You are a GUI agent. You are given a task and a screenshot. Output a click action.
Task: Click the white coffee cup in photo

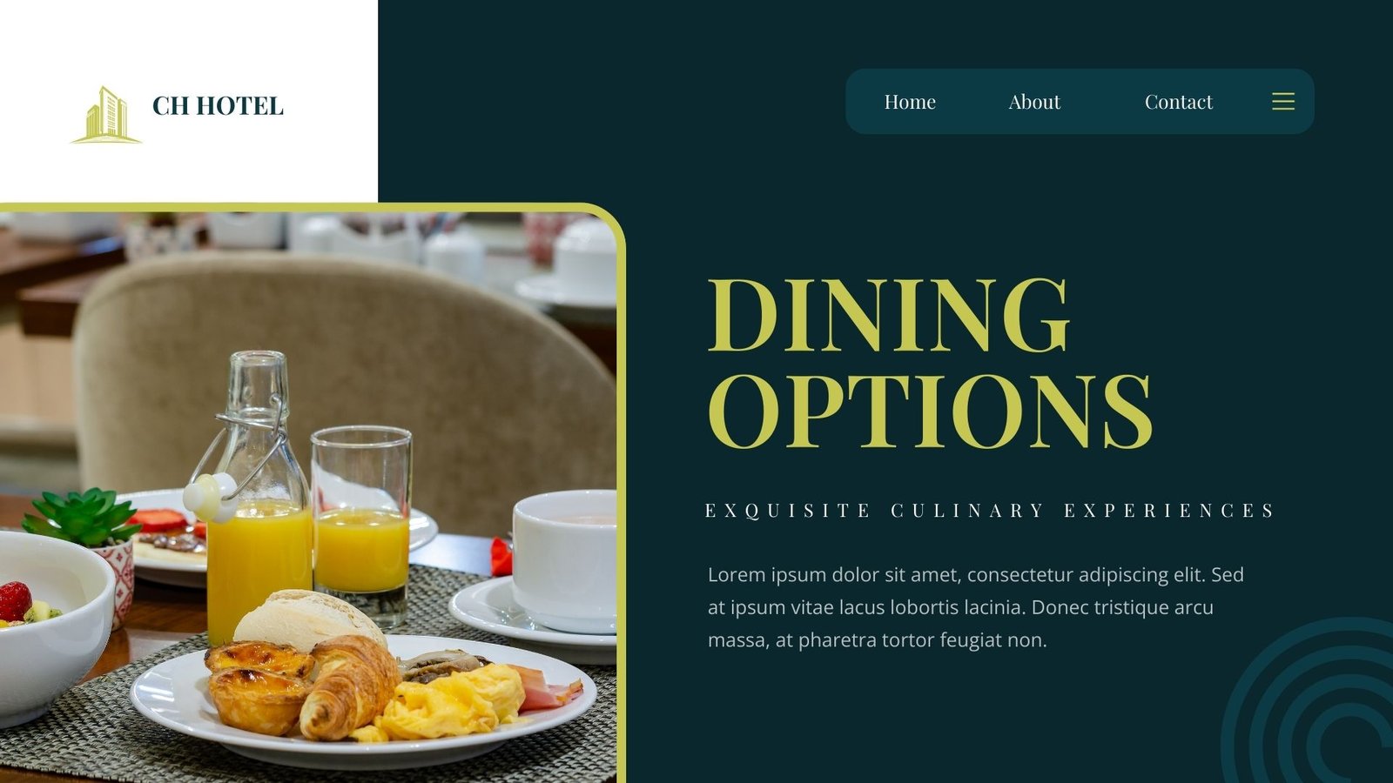[x=564, y=561]
